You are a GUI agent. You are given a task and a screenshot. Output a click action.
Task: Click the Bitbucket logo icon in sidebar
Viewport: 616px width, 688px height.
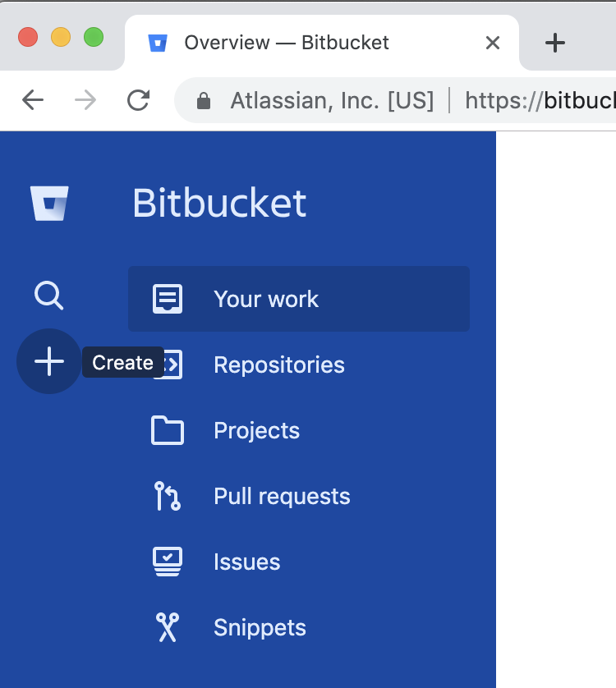[49, 203]
